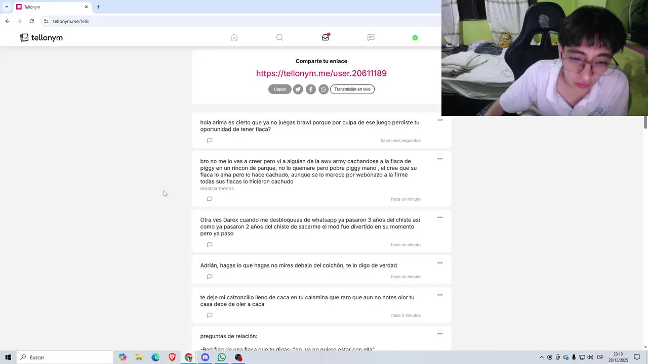This screenshot has width=648, height=364.
Task: Go back with the browser back arrow
Action: pos(7,21)
